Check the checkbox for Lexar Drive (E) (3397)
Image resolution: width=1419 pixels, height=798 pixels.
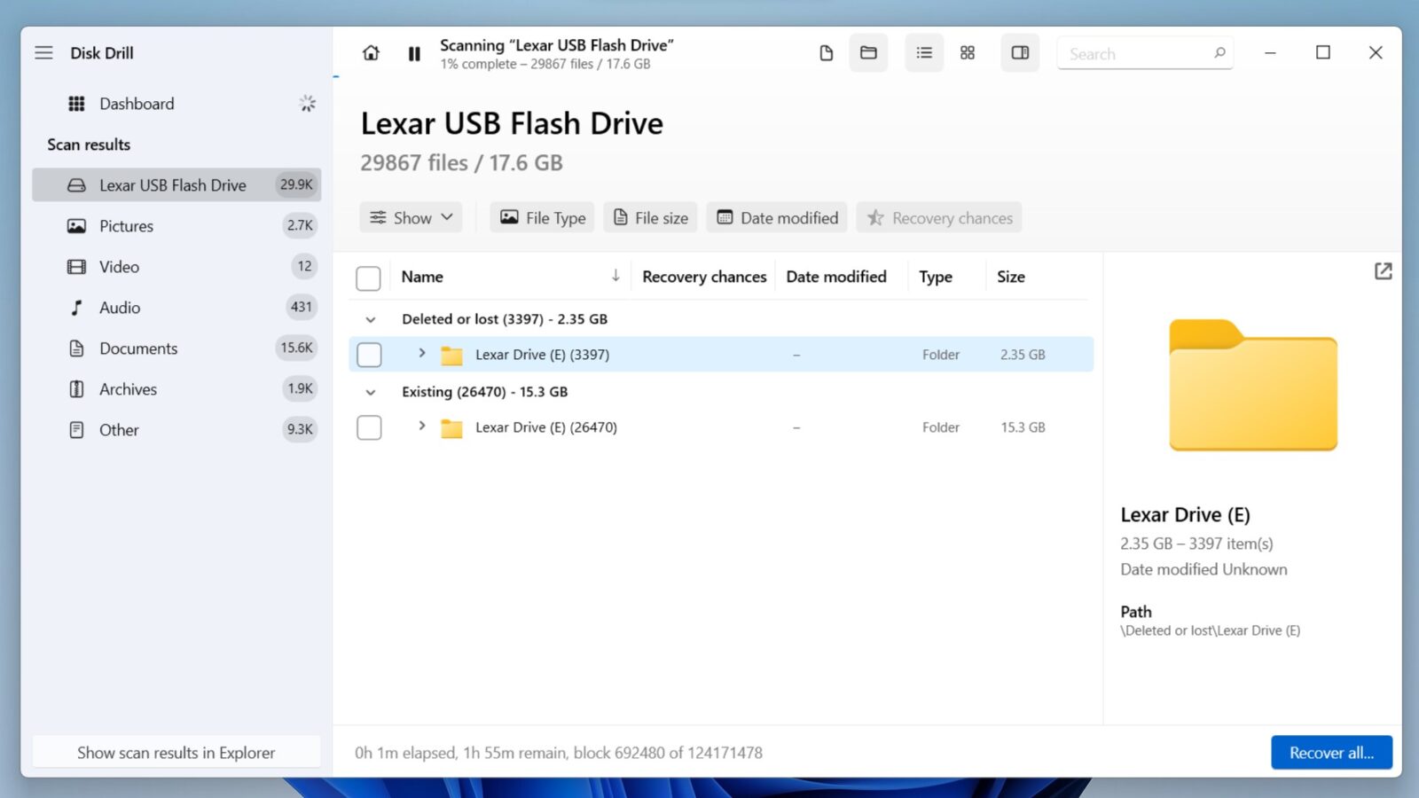368,354
